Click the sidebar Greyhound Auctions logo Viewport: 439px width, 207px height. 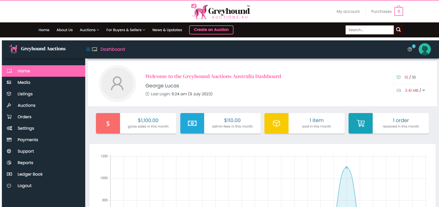(x=38, y=49)
